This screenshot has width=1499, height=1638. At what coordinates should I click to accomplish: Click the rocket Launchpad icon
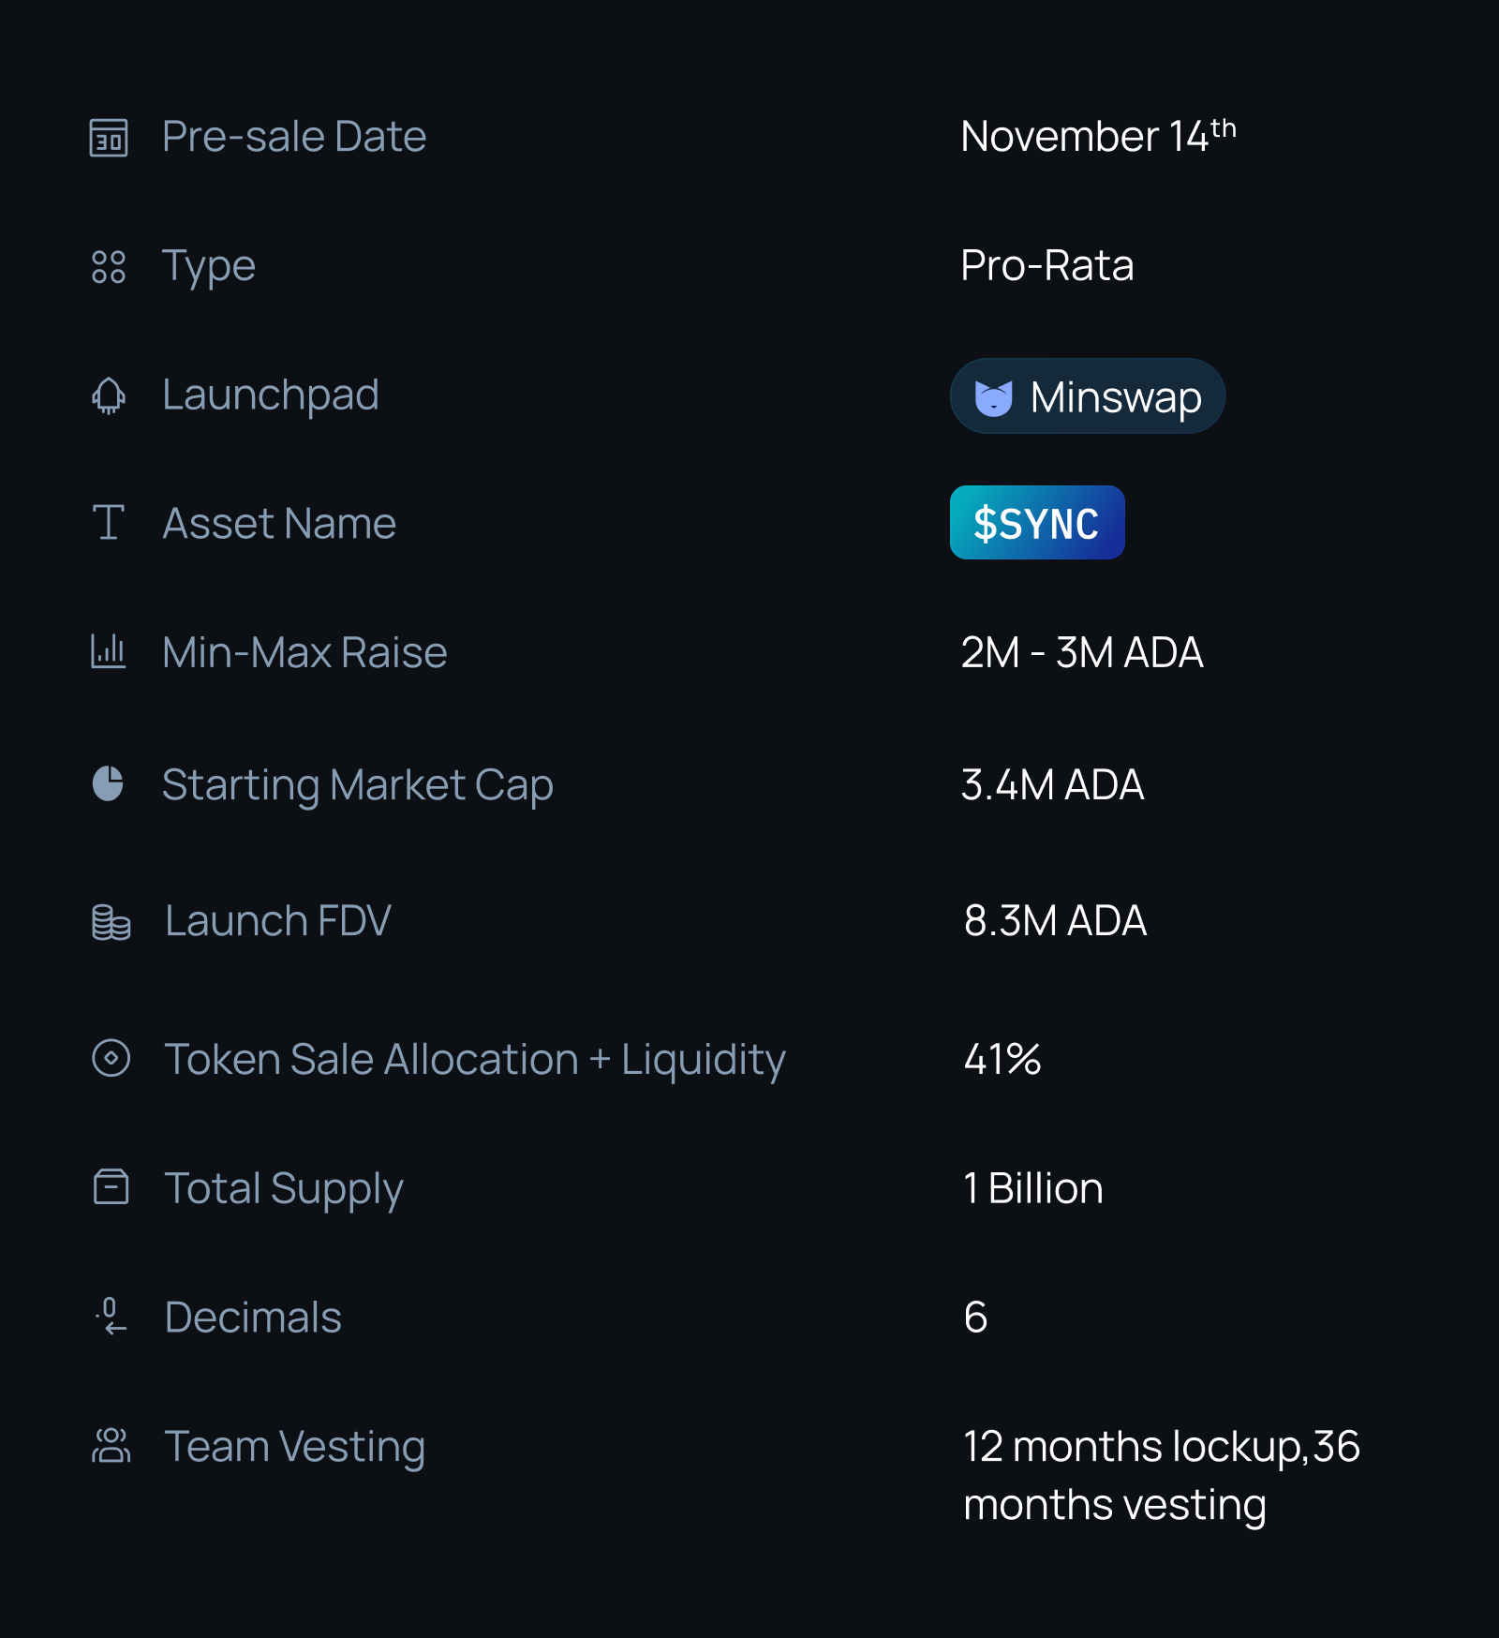[x=109, y=395]
